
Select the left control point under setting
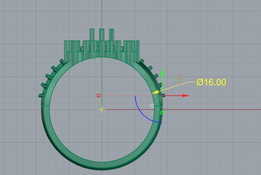click(x=94, y=59)
